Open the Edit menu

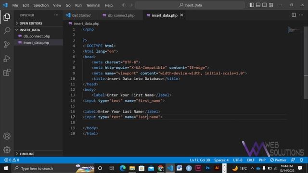tap(26, 5)
